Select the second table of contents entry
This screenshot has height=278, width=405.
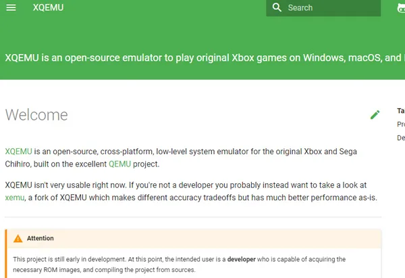pyautogui.click(x=401, y=138)
